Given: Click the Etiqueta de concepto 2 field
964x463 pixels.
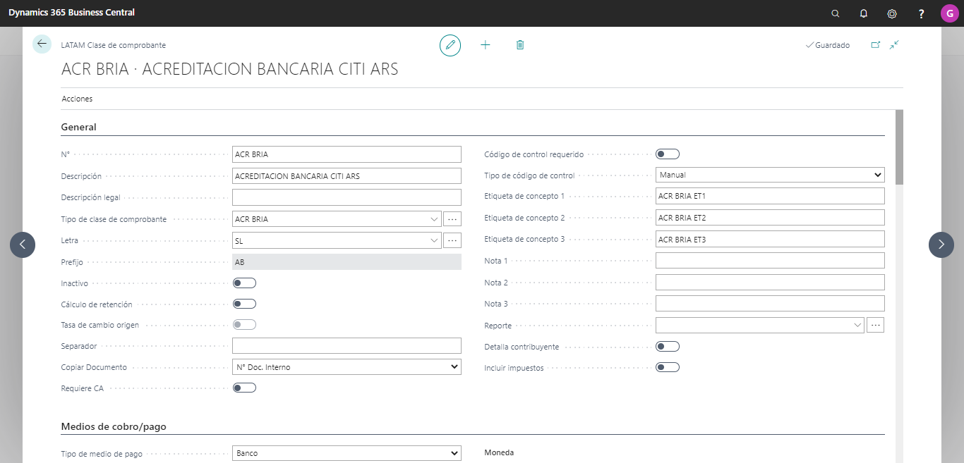Looking at the screenshot, I should pyautogui.click(x=770, y=218).
